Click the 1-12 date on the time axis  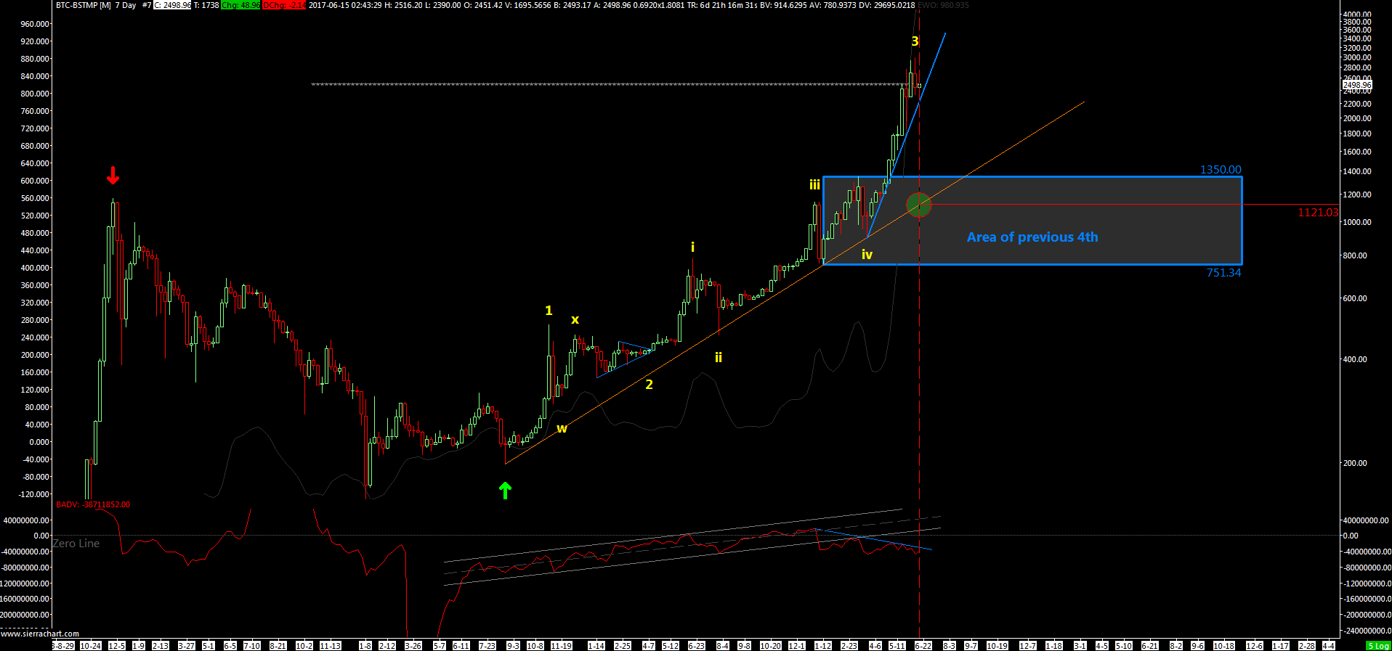point(822,645)
